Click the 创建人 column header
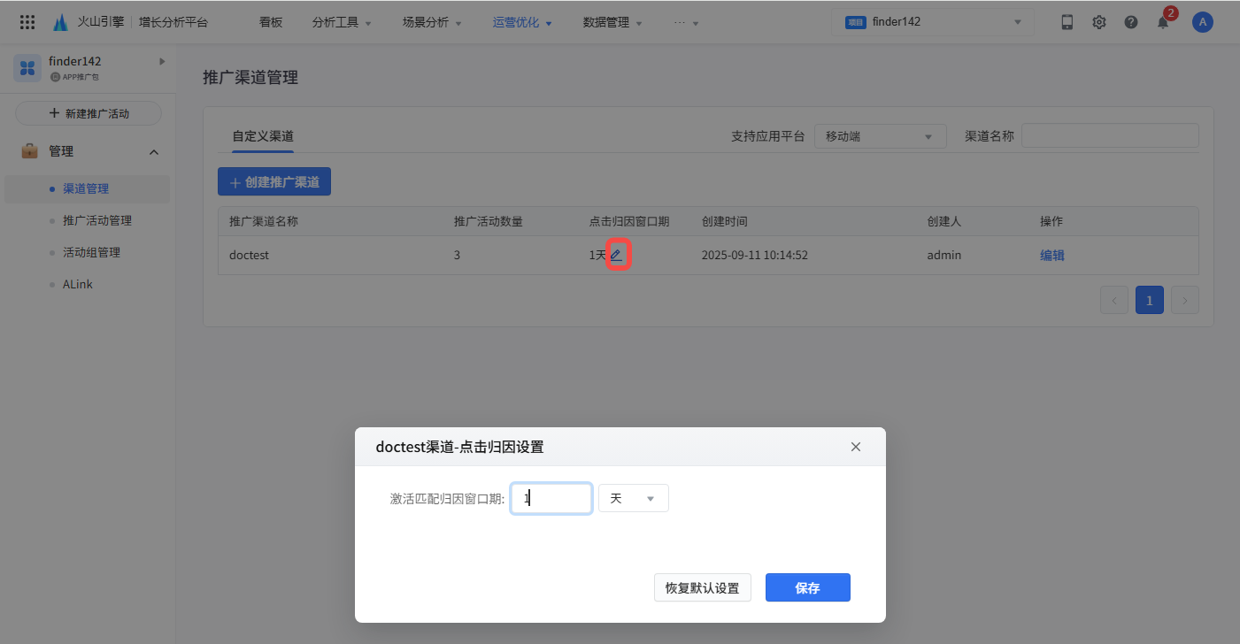1240x644 pixels. tap(944, 221)
